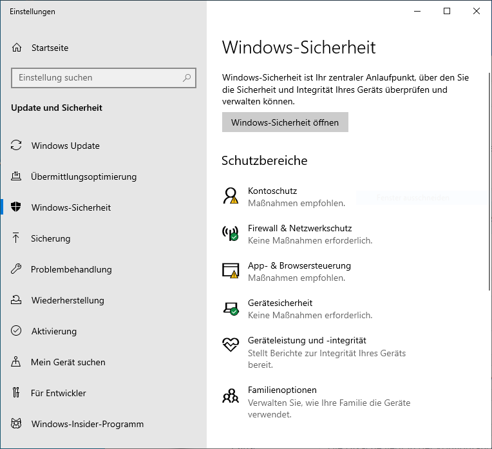Click the Geräteleistung heart icon
Screen dimensions: 492x449
[231, 345]
